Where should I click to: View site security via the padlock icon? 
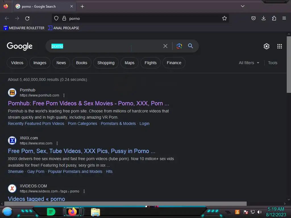coord(64,18)
